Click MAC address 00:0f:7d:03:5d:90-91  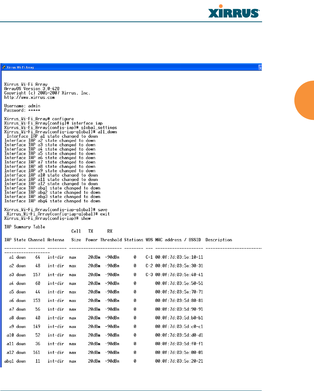coord(179,309)
